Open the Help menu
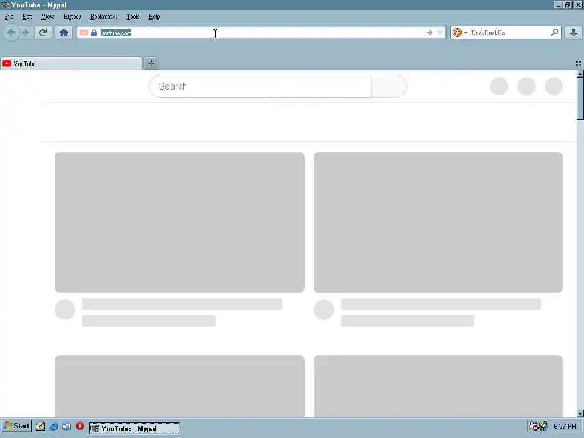The image size is (584, 438). [154, 17]
